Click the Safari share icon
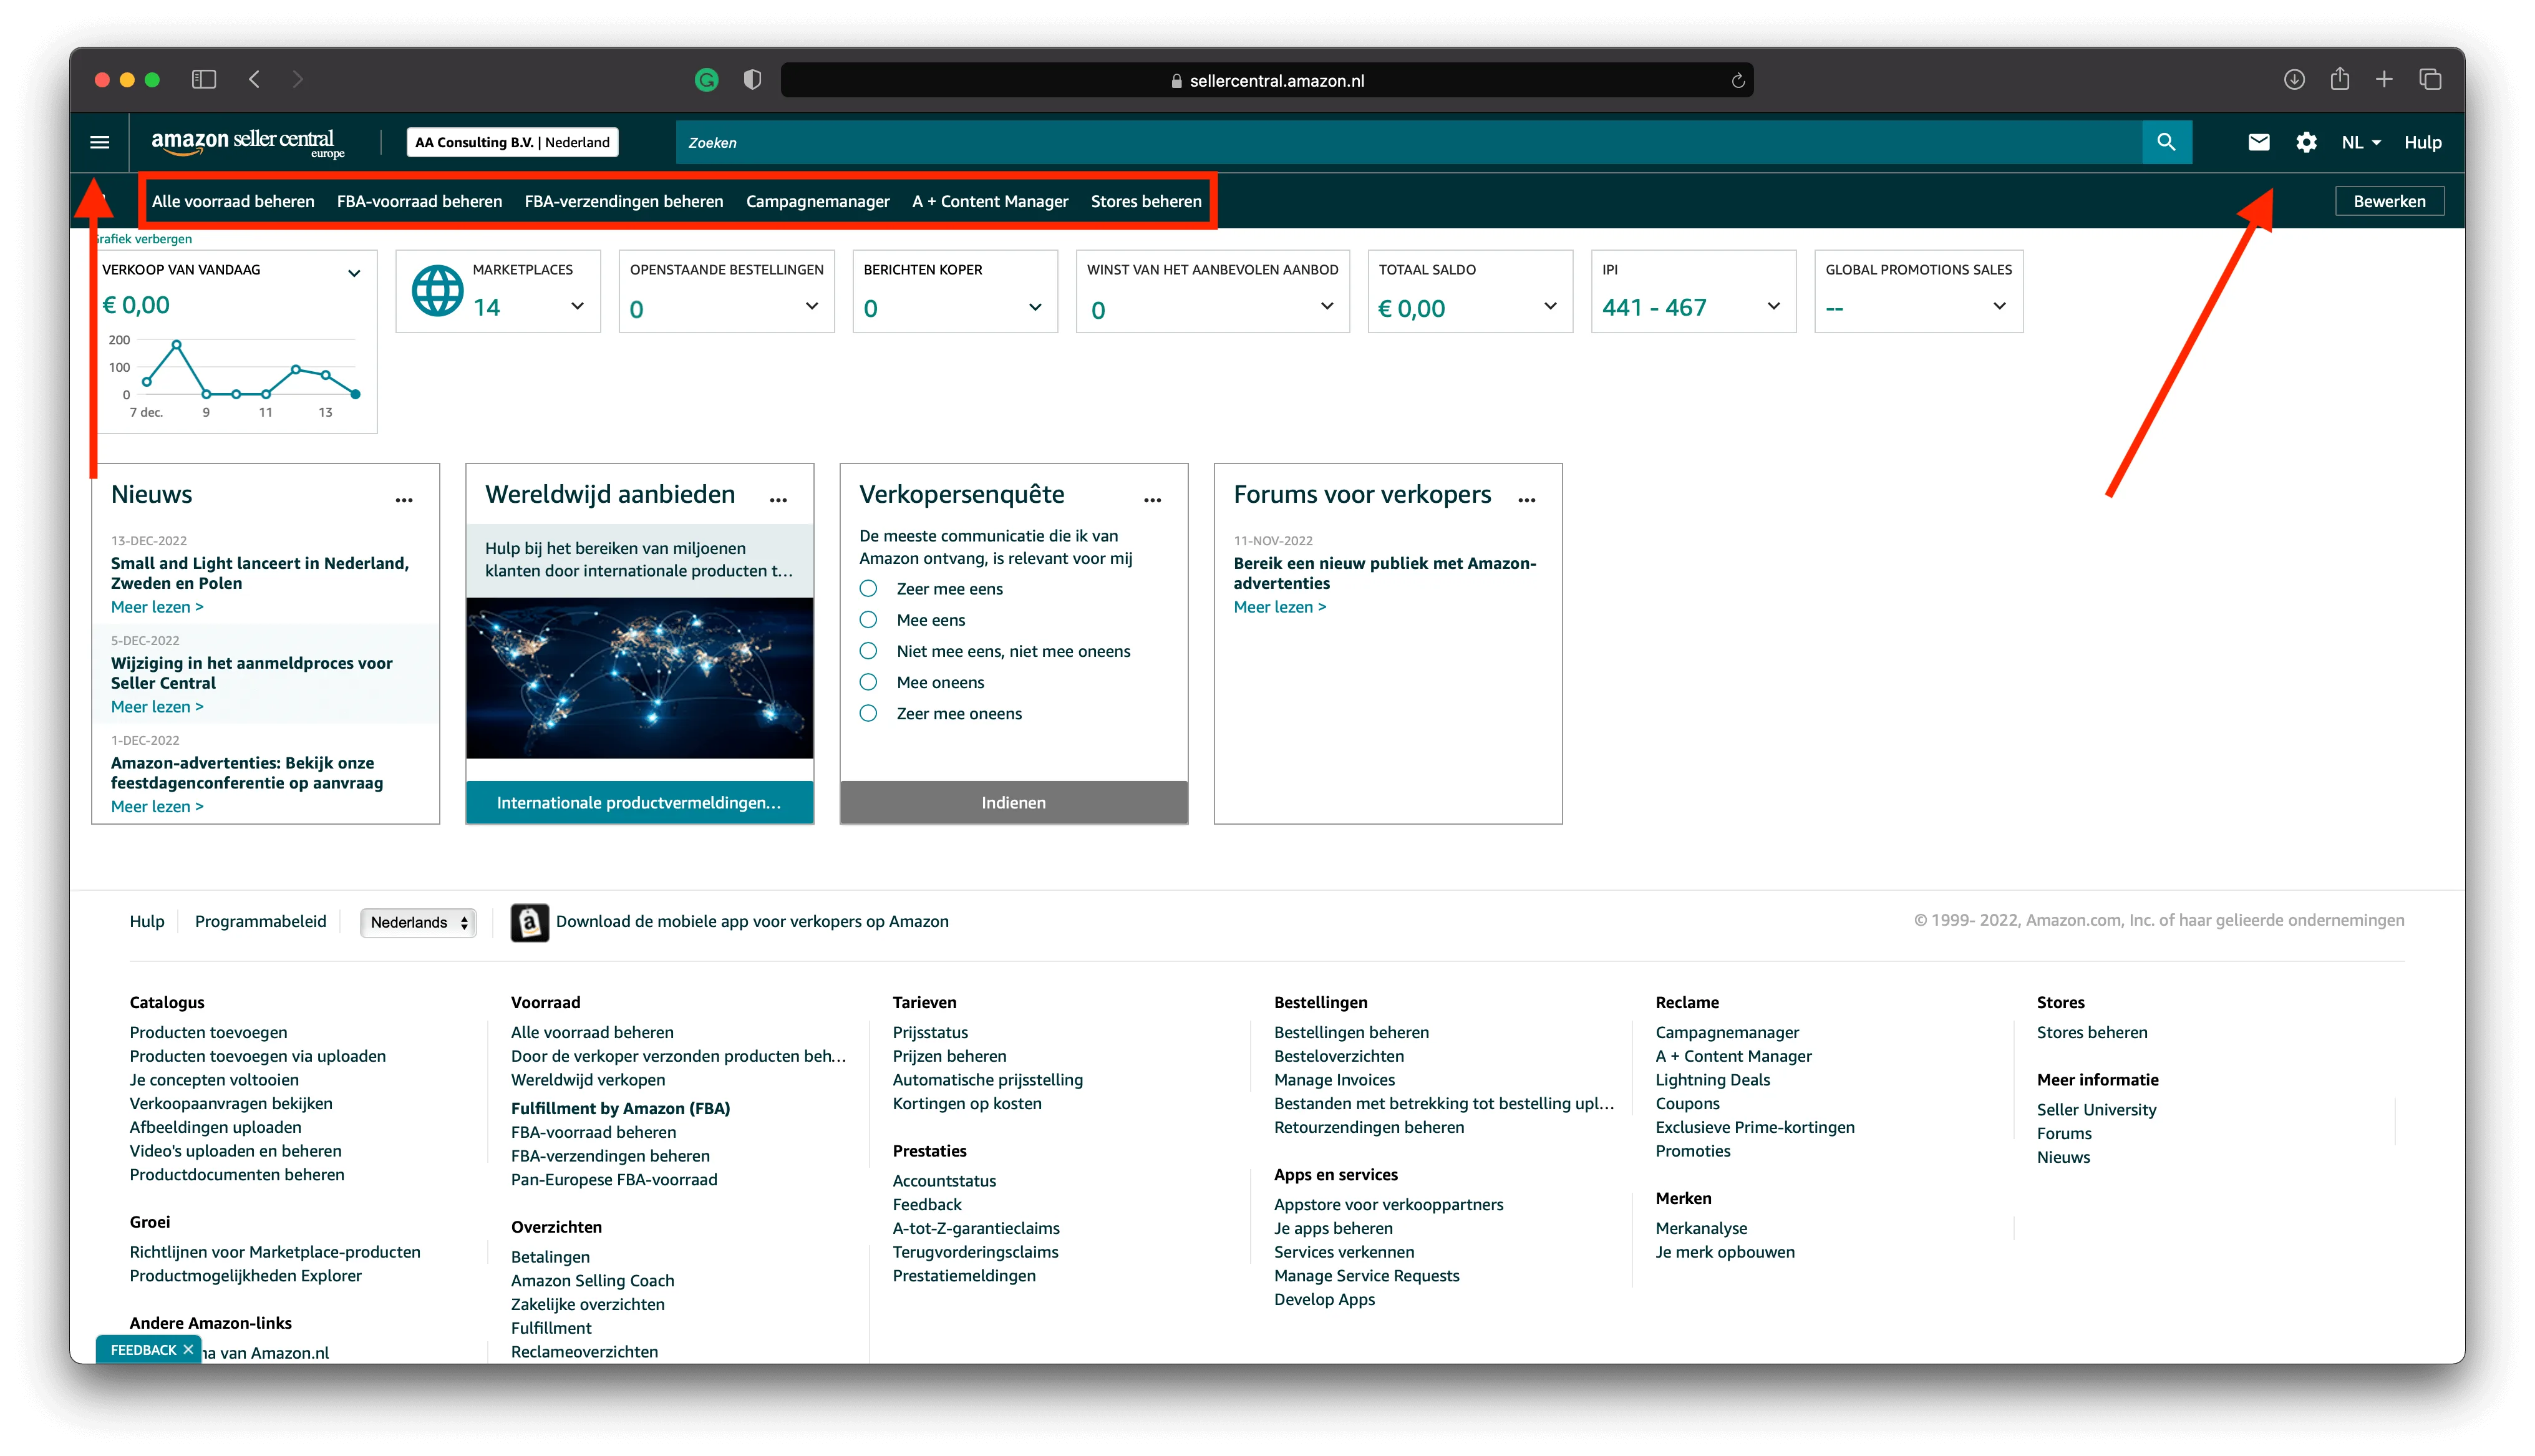 [2340, 78]
